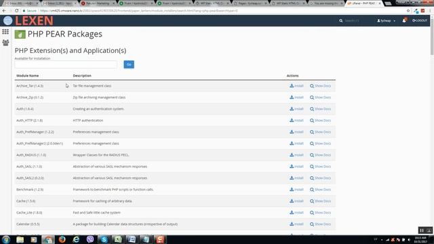This screenshot has height=244, width=434.
Task: Open the file explorer folder in taskbar
Action: [x=20, y=239]
